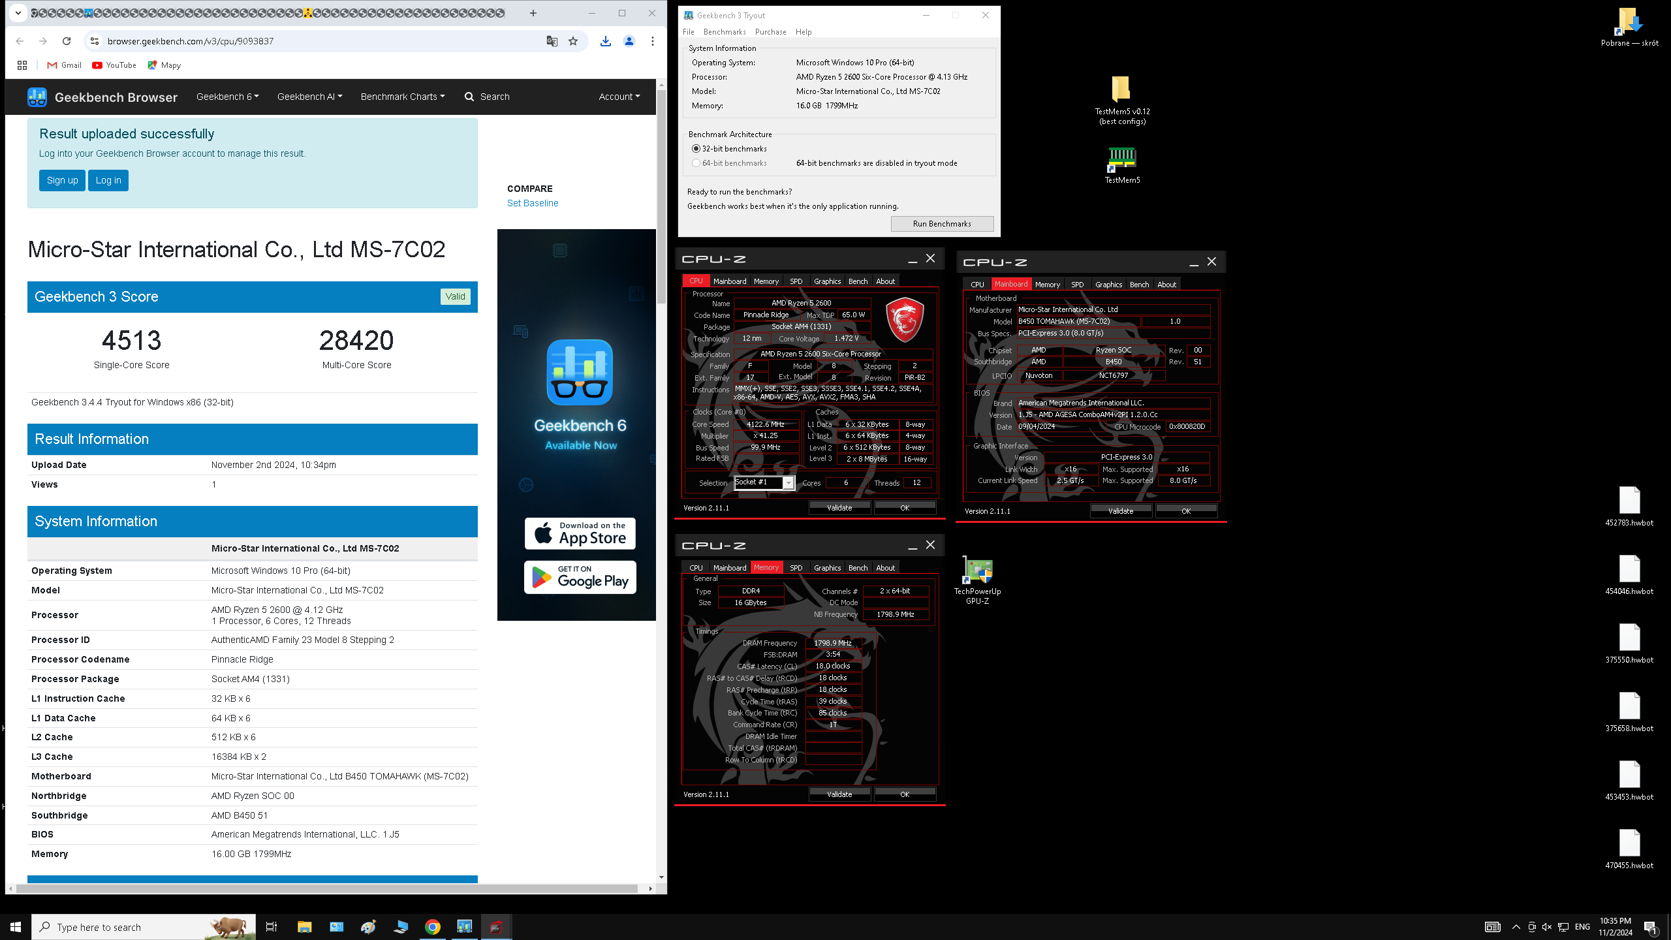Click the Log in button
Image resolution: width=1671 pixels, height=940 pixels.
point(108,181)
